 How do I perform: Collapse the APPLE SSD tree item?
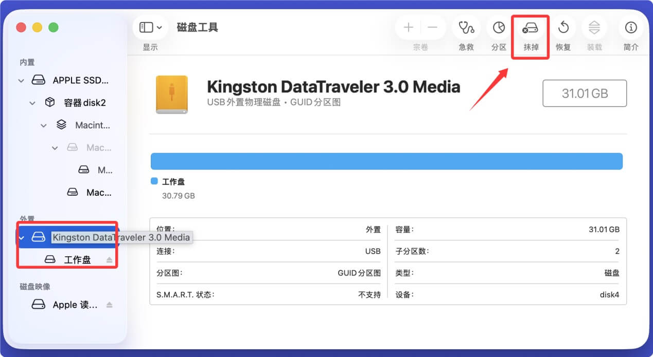[x=21, y=81]
